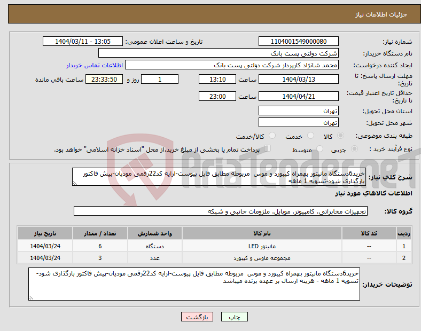The image size is (421, 331).
Task: Click buyer notes text area
Action: (194, 284)
